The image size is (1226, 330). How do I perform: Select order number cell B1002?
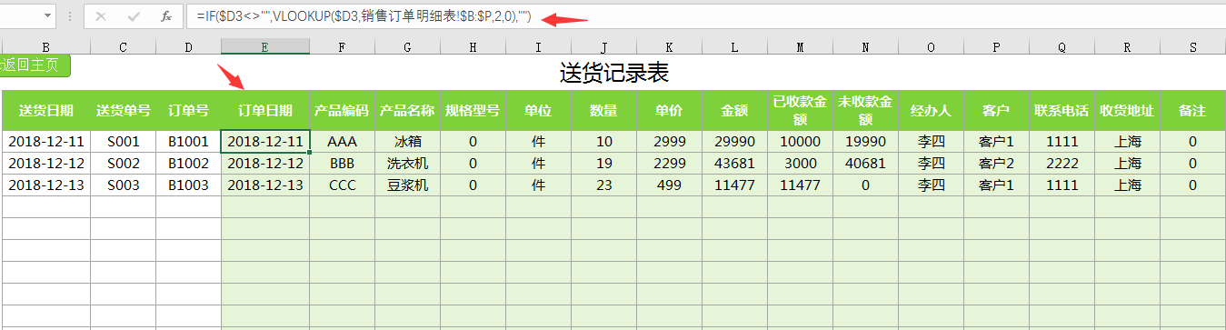click(x=188, y=163)
